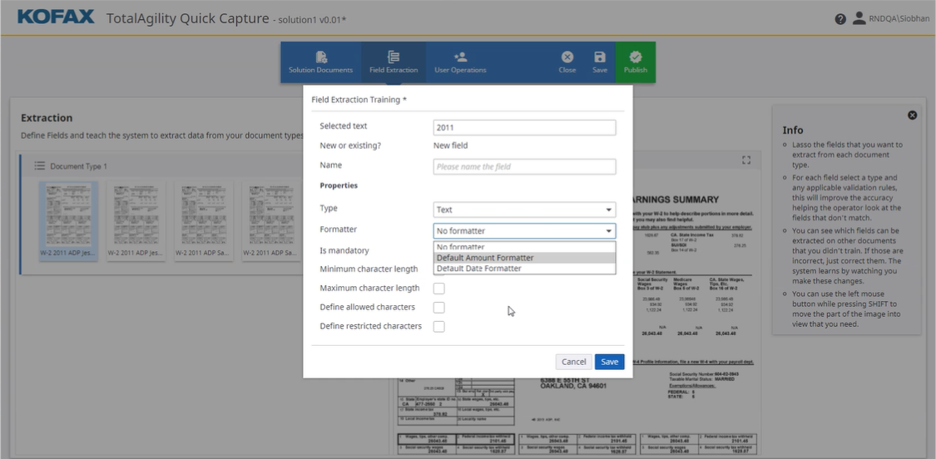The width and height of the screenshot is (936, 459).
Task: Click the field Name input box
Action: coord(524,166)
